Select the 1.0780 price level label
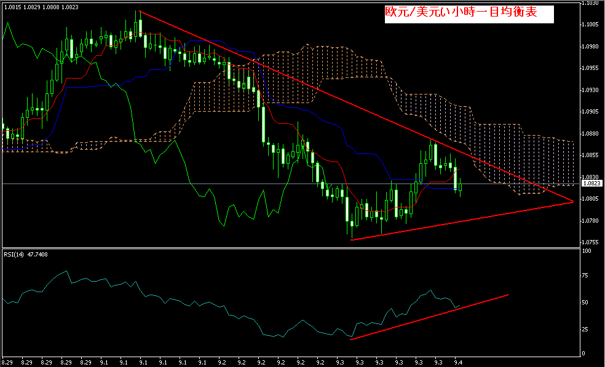This screenshot has height=367, width=605. click(x=590, y=221)
